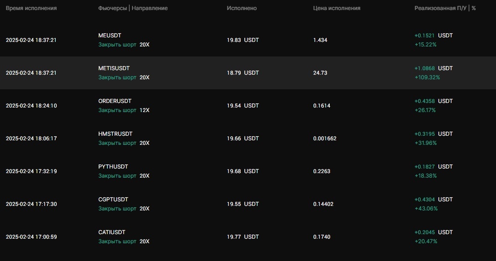Select the 24.73 execution price cell
The height and width of the screenshot is (261, 496).
(x=320, y=73)
